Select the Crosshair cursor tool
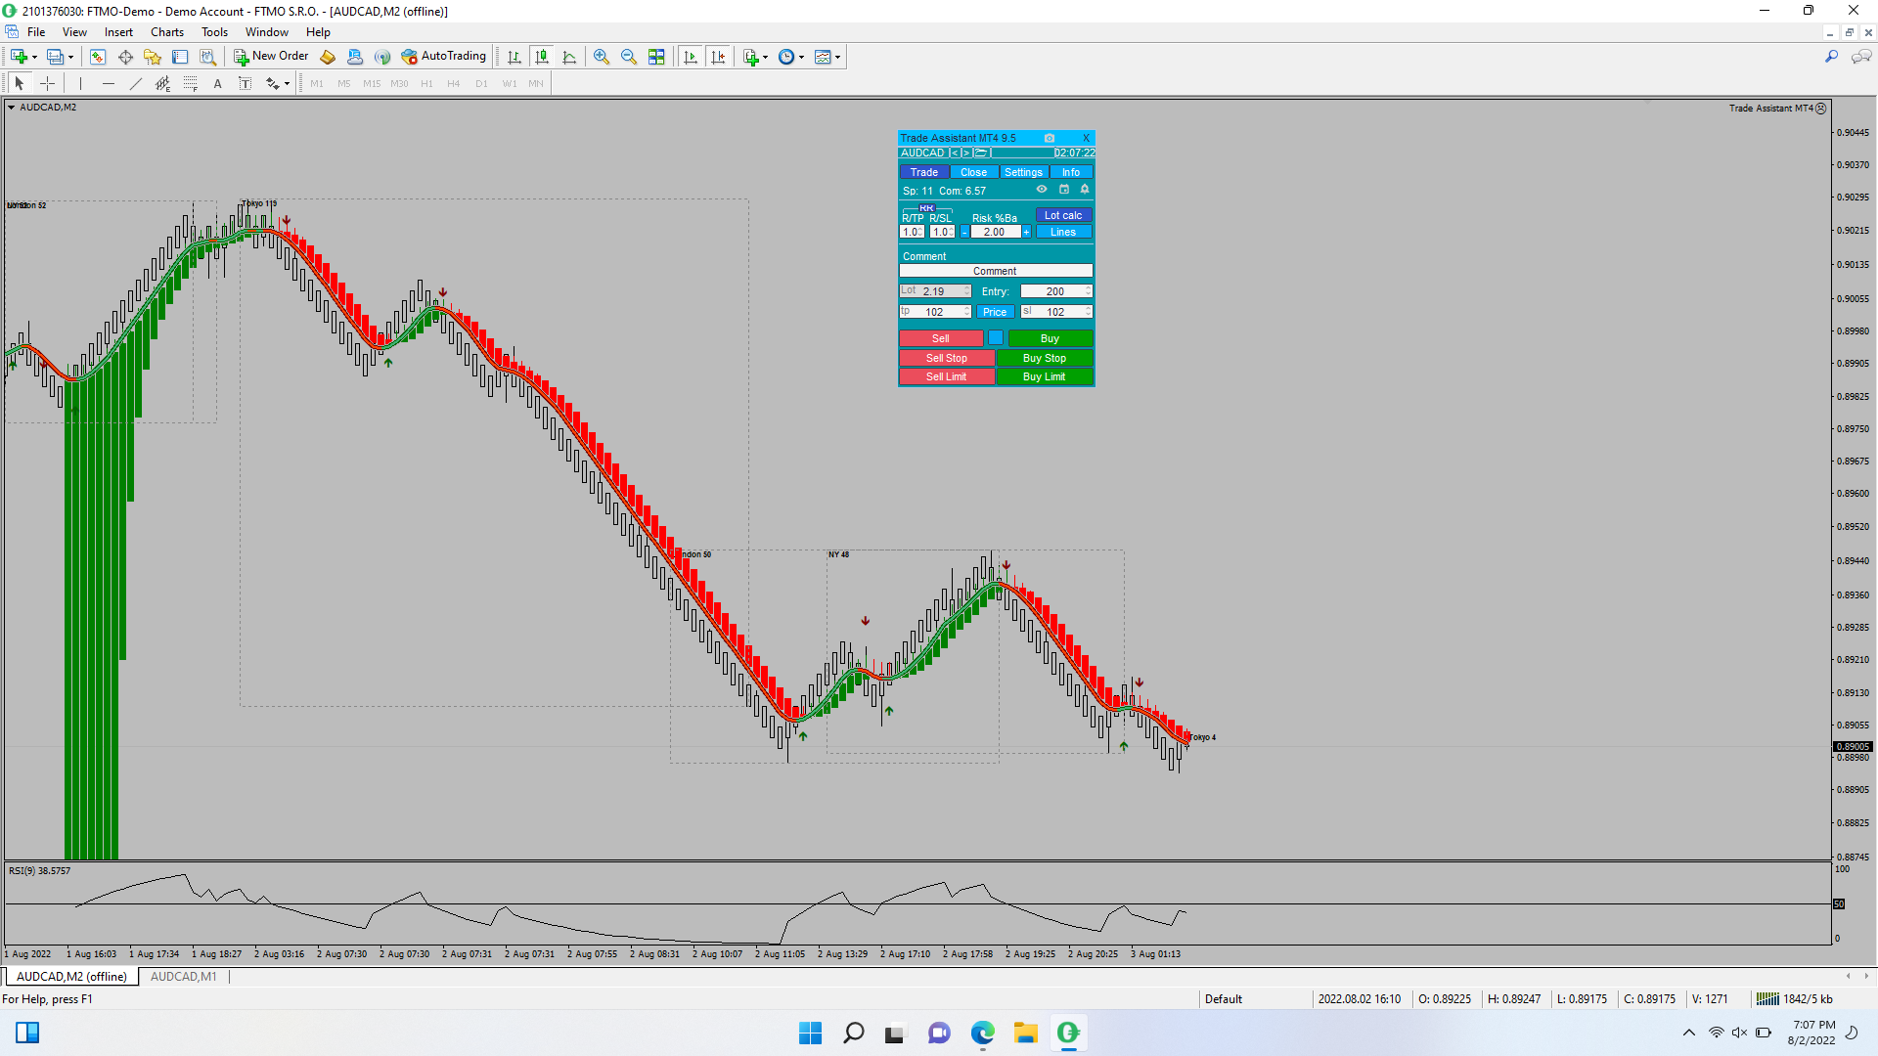The width and height of the screenshot is (1878, 1056). (47, 84)
